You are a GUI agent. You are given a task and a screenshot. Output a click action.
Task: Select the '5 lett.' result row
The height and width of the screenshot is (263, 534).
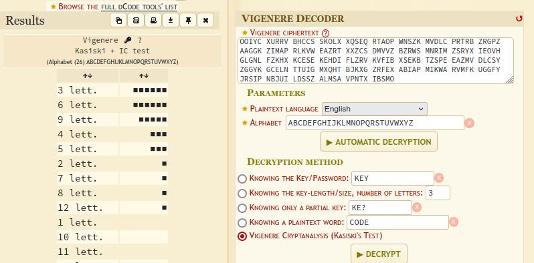tap(112, 149)
